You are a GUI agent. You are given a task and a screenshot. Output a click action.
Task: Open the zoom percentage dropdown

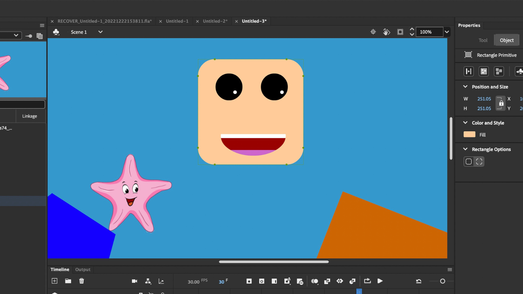pyautogui.click(x=447, y=32)
